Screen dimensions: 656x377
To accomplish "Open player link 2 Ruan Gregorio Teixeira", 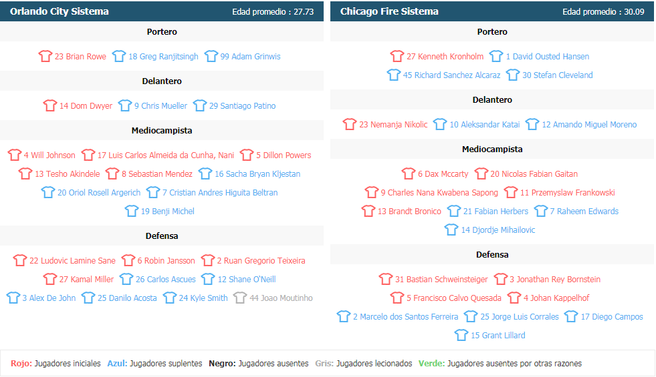I will coord(261,261).
